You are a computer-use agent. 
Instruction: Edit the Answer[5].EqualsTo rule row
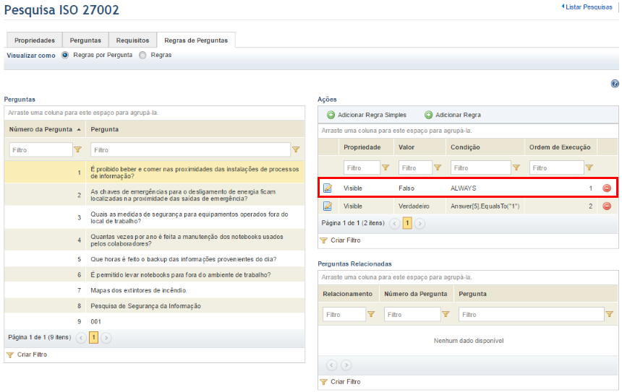pos(328,206)
